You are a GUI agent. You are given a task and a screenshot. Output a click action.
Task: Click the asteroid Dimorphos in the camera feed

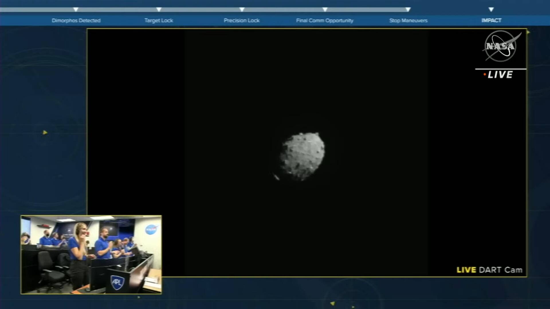point(302,157)
